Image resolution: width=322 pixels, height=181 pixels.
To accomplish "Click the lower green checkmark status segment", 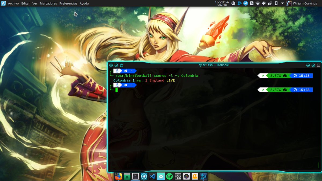I will (263, 90).
